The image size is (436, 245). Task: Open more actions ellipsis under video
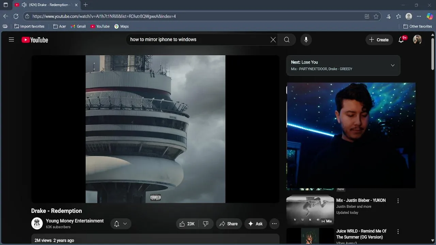(x=274, y=224)
